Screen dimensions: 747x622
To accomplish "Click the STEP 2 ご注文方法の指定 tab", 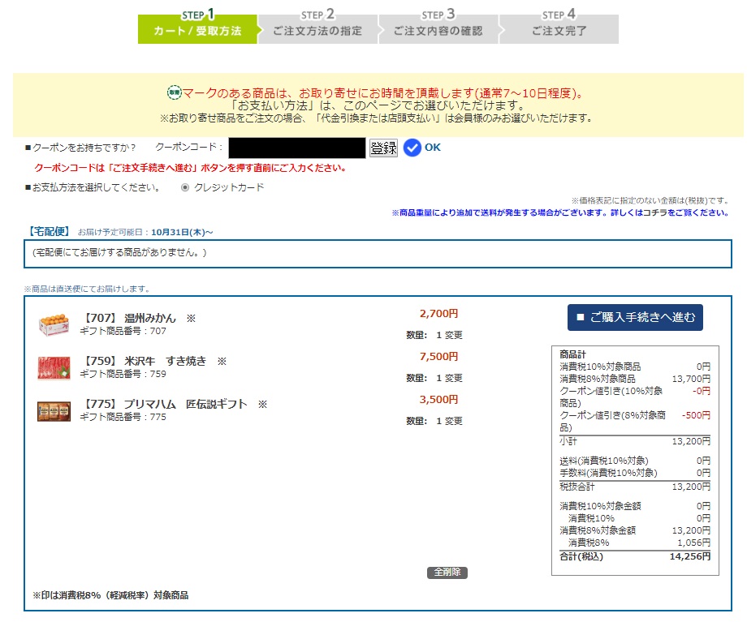I will click(x=317, y=27).
